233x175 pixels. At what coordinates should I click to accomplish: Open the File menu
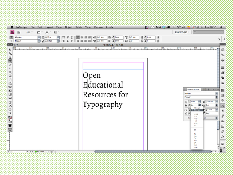(x=32, y=27)
